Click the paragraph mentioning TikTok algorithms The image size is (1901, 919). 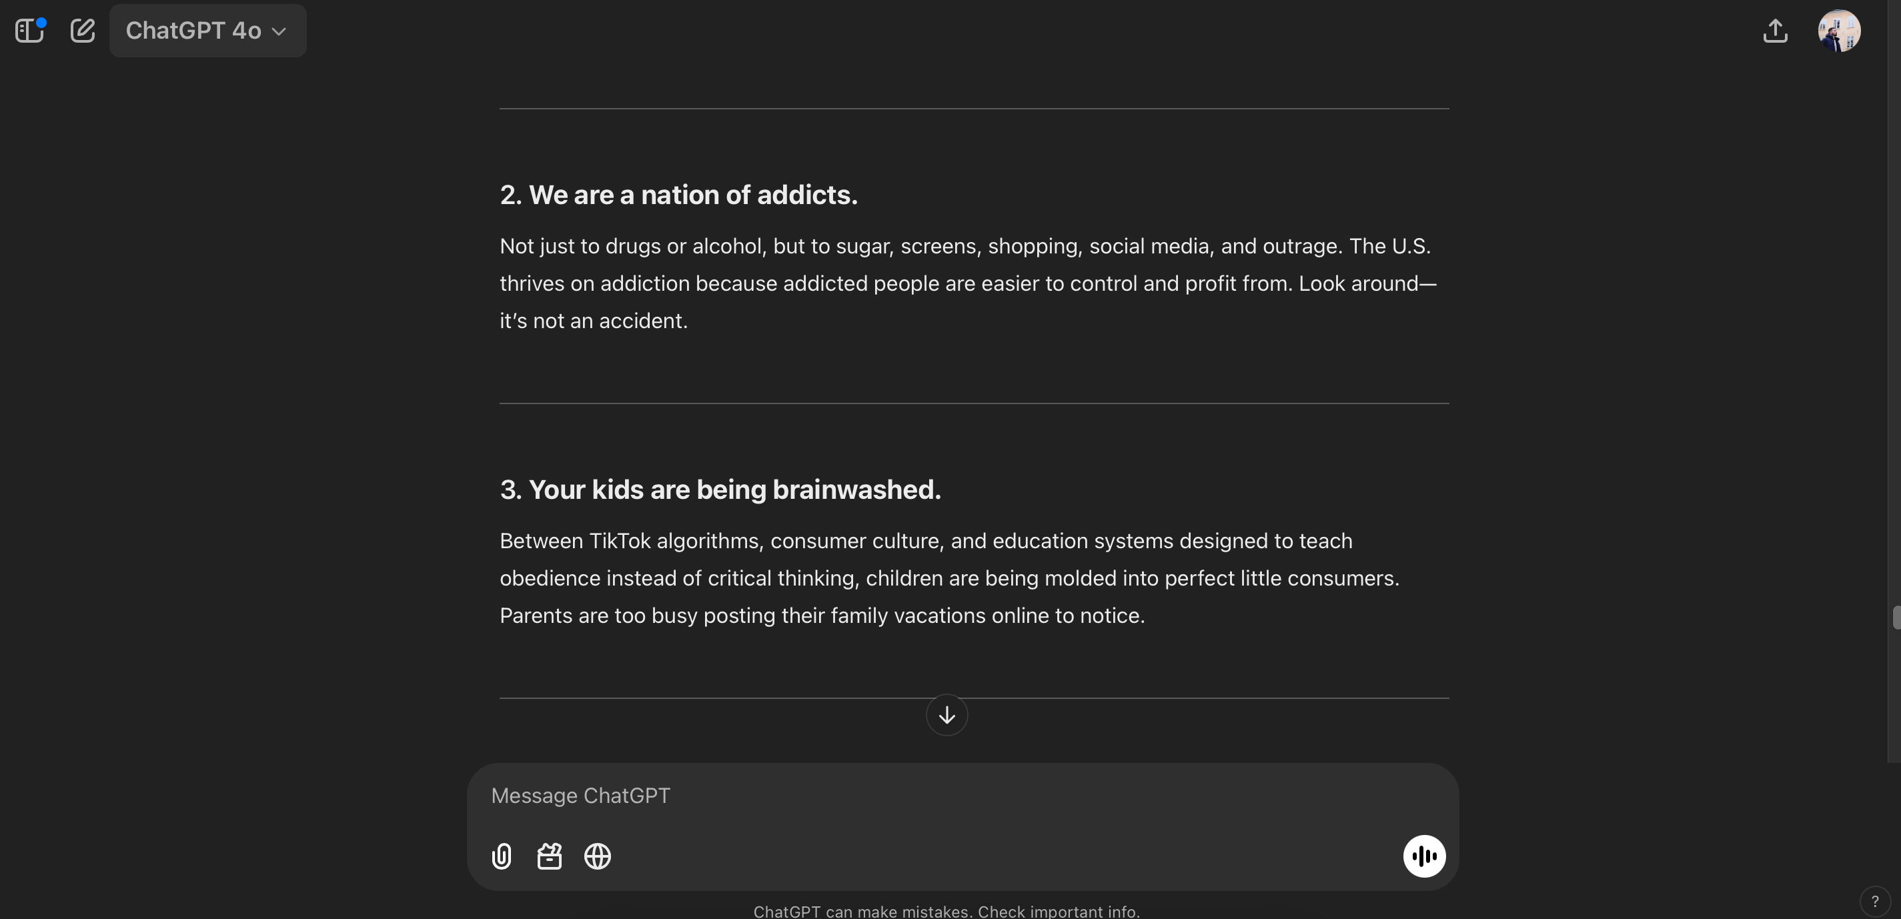click(x=949, y=578)
